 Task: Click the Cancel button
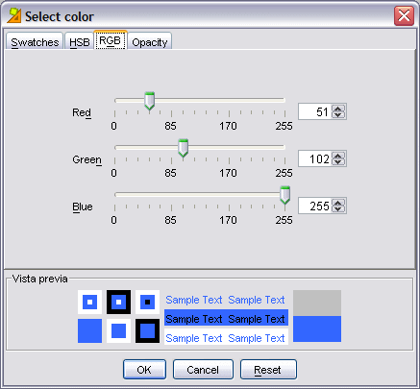(x=203, y=370)
